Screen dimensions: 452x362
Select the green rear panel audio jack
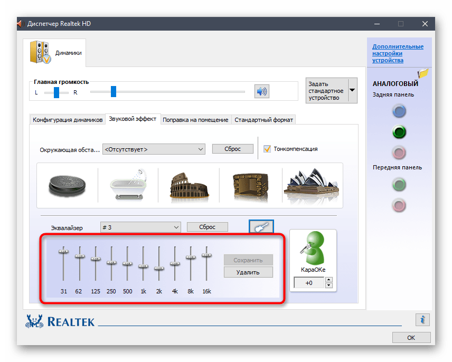pos(399,132)
